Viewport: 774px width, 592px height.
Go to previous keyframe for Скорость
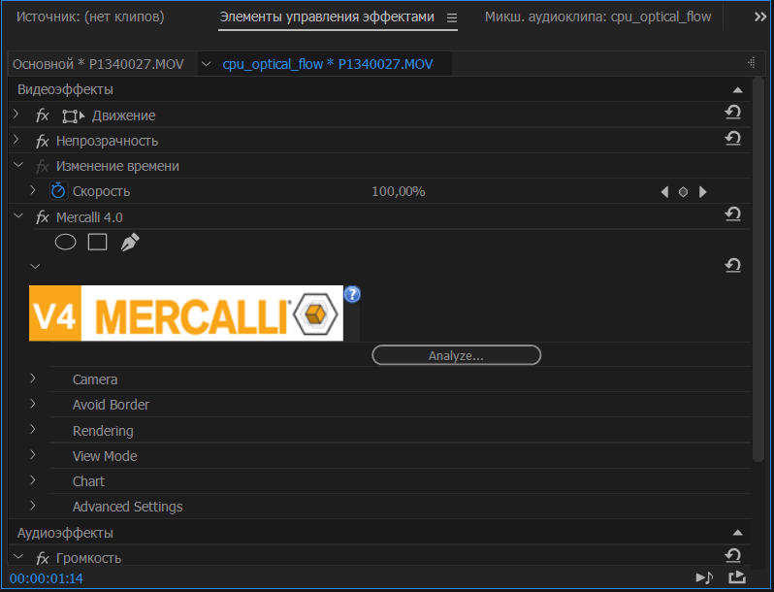coord(664,191)
